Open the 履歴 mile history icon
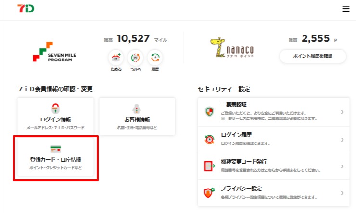Image resolution: width=356 pixels, height=213 pixels. click(155, 59)
